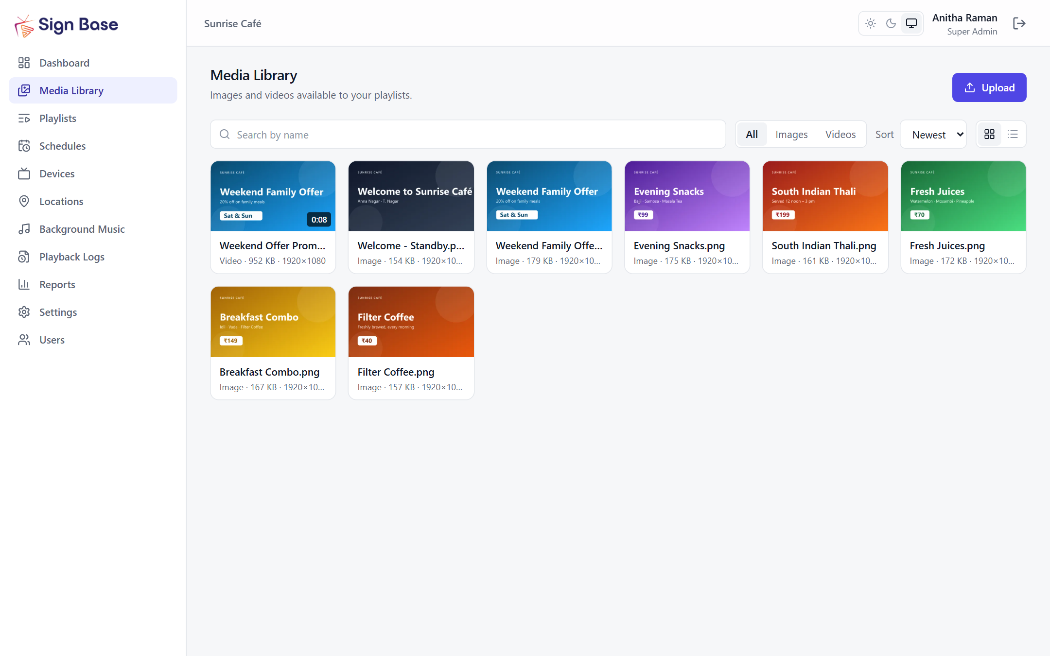Open Evening Snacks.png thumbnail

(687, 196)
